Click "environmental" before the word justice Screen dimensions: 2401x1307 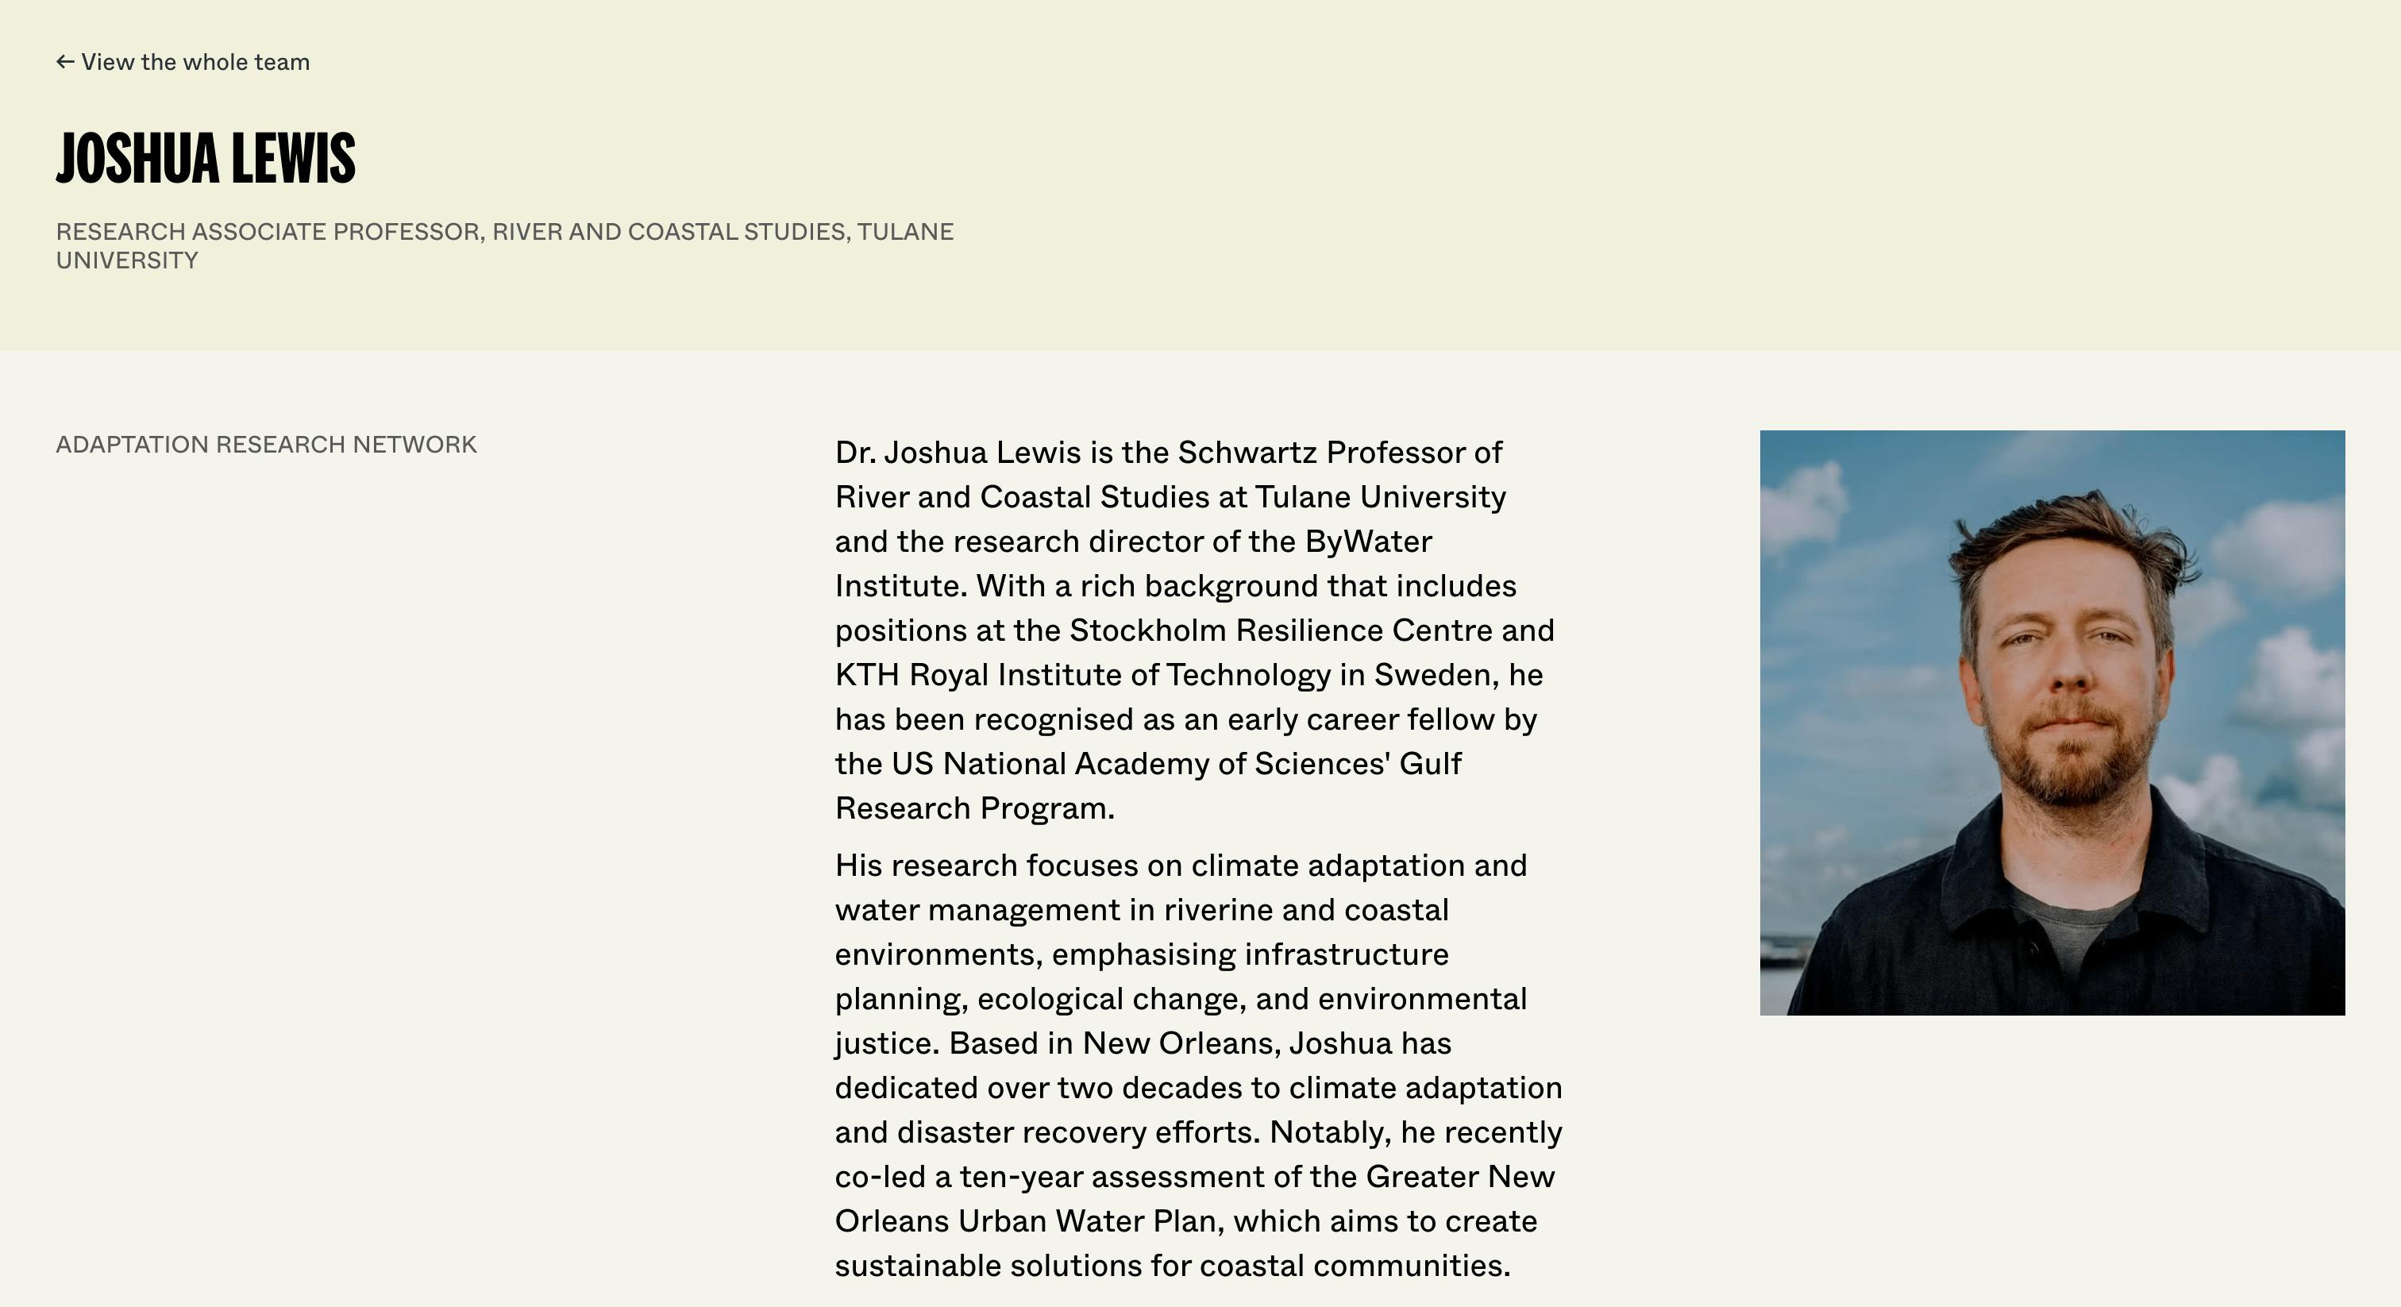tap(1421, 1000)
